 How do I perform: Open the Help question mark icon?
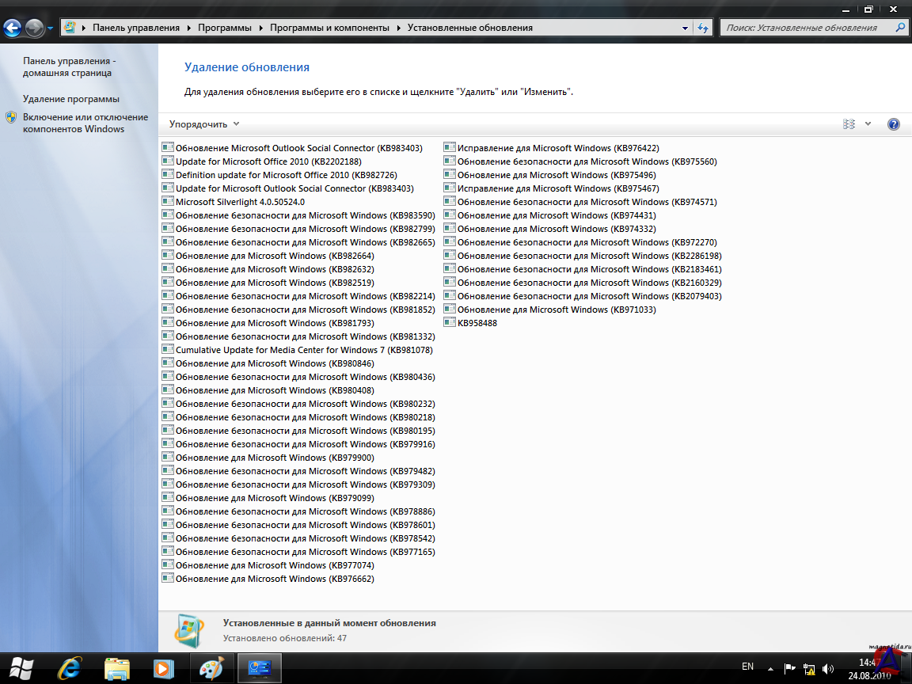click(894, 124)
